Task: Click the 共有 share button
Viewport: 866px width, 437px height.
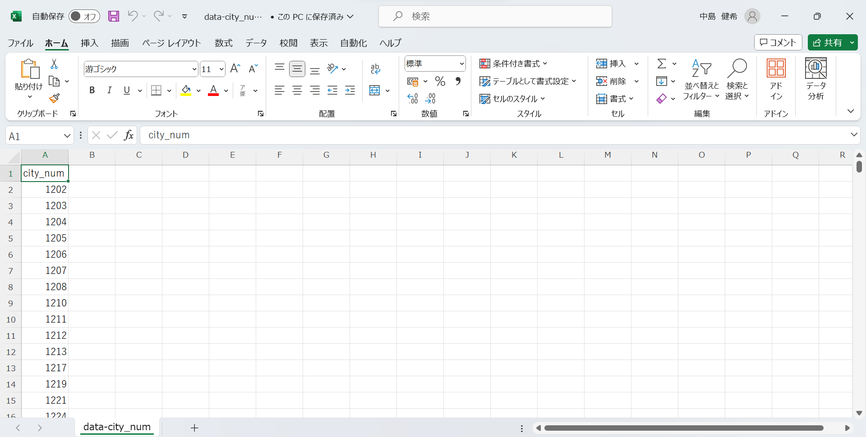Action: [828, 42]
